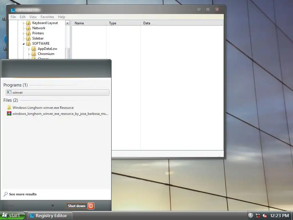Clear the start menu search box
The image size is (293, 220).
click(53, 205)
